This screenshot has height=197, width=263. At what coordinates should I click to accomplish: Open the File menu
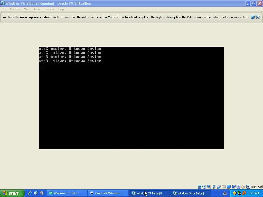4,9
